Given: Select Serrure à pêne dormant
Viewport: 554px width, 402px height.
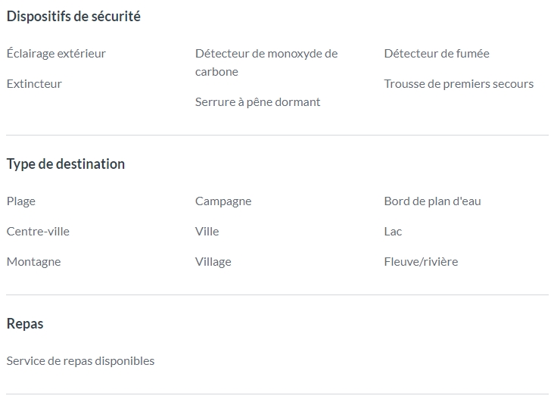Looking at the screenshot, I should [257, 102].
